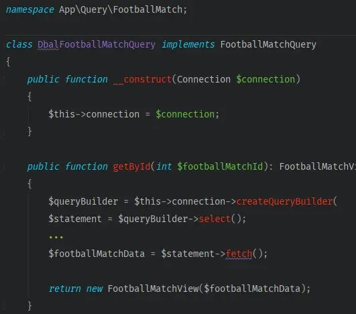Click select method call
This screenshot has width=356, height=314.
click(x=215, y=219)
